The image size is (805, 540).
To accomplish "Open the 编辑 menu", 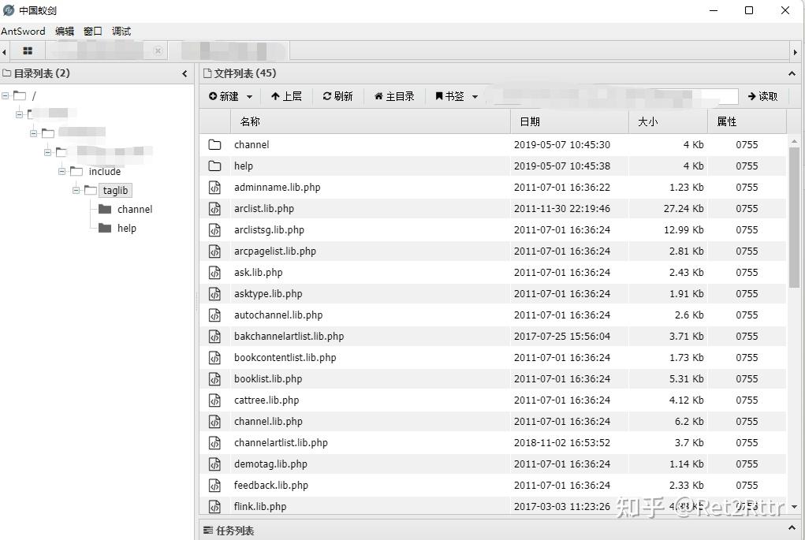I will pos(64,31).
